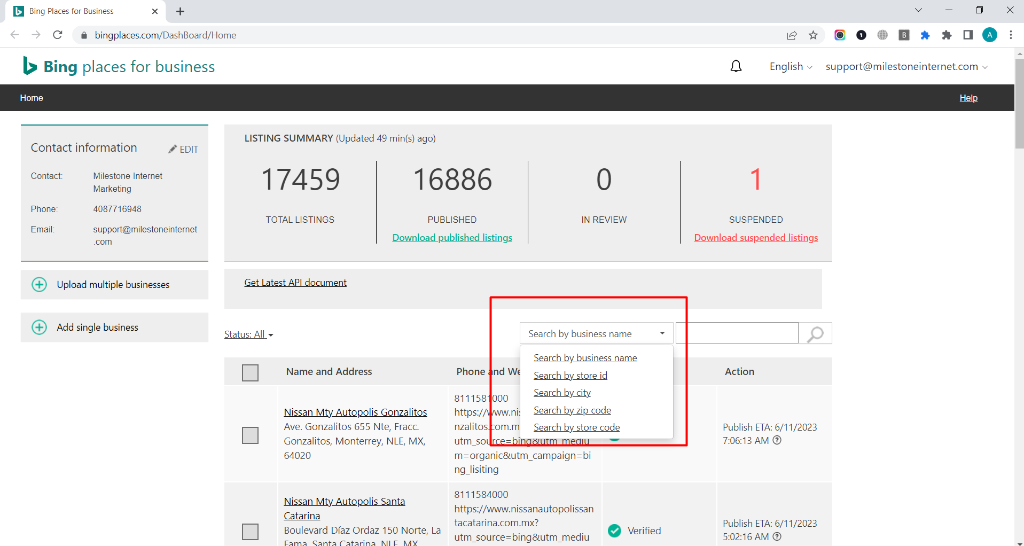Viewport: 1024px width, 546px height.
Task: Select Search by zip code option
Action: (572, 410)
